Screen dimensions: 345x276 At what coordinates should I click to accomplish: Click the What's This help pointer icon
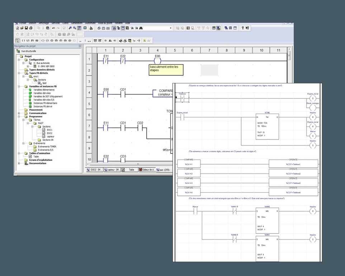(247, 28)
